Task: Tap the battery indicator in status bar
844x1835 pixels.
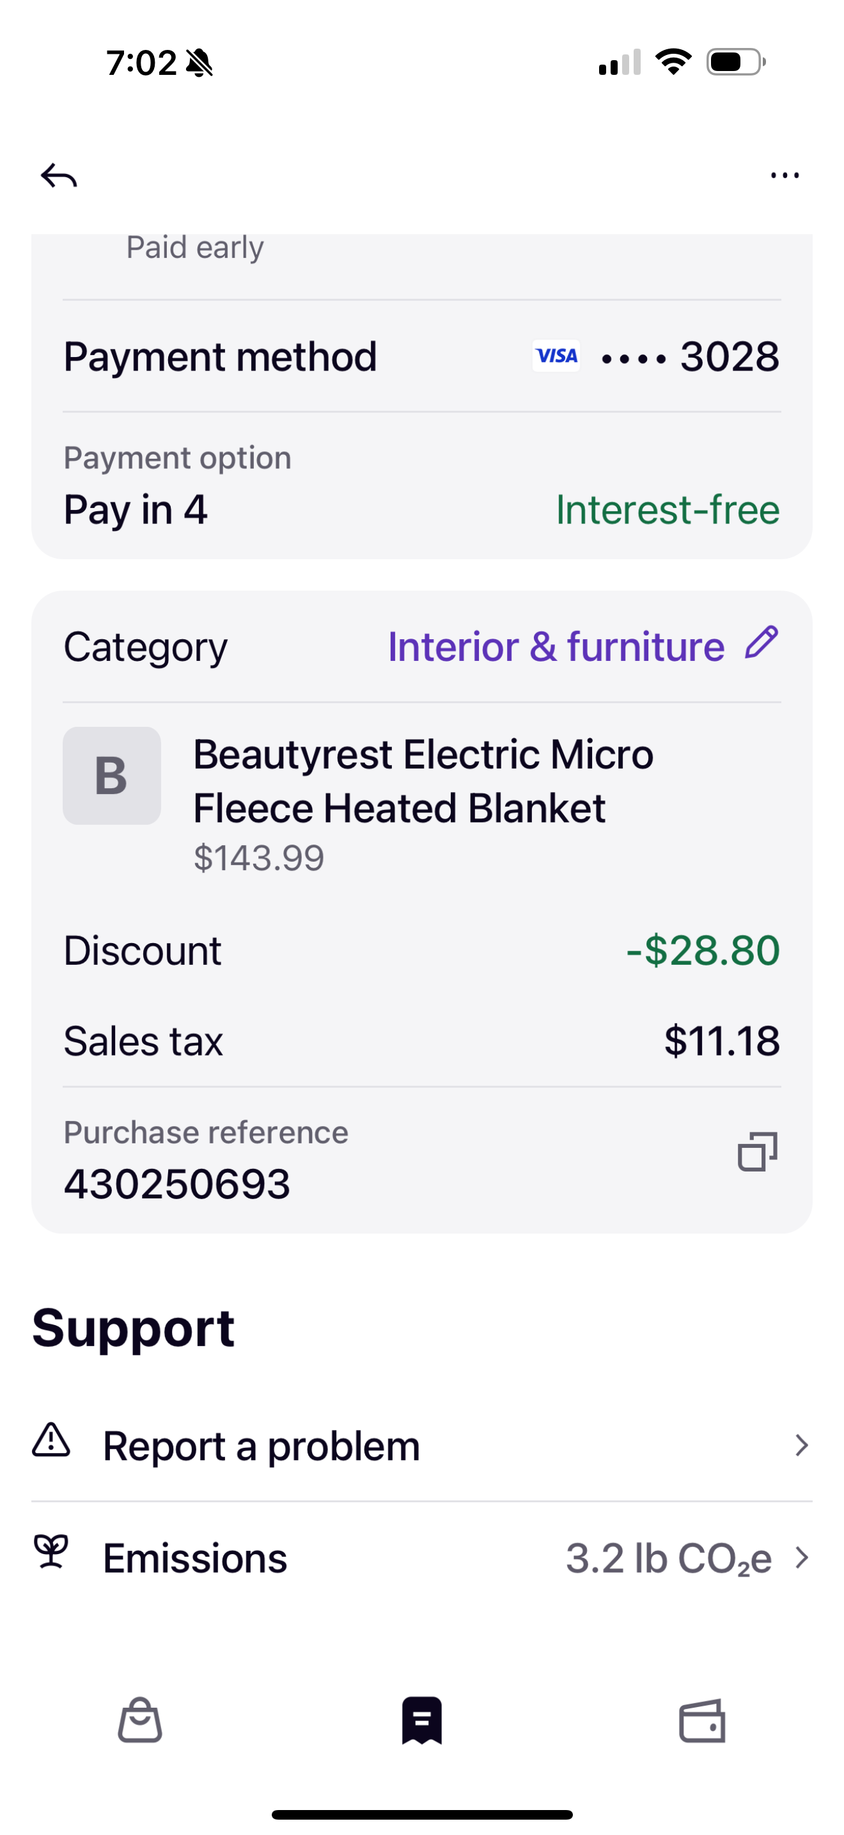Action: 737,62
